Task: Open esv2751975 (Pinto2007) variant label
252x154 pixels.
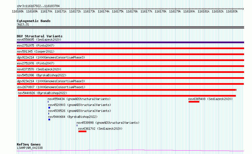Action: coord(36,45)
